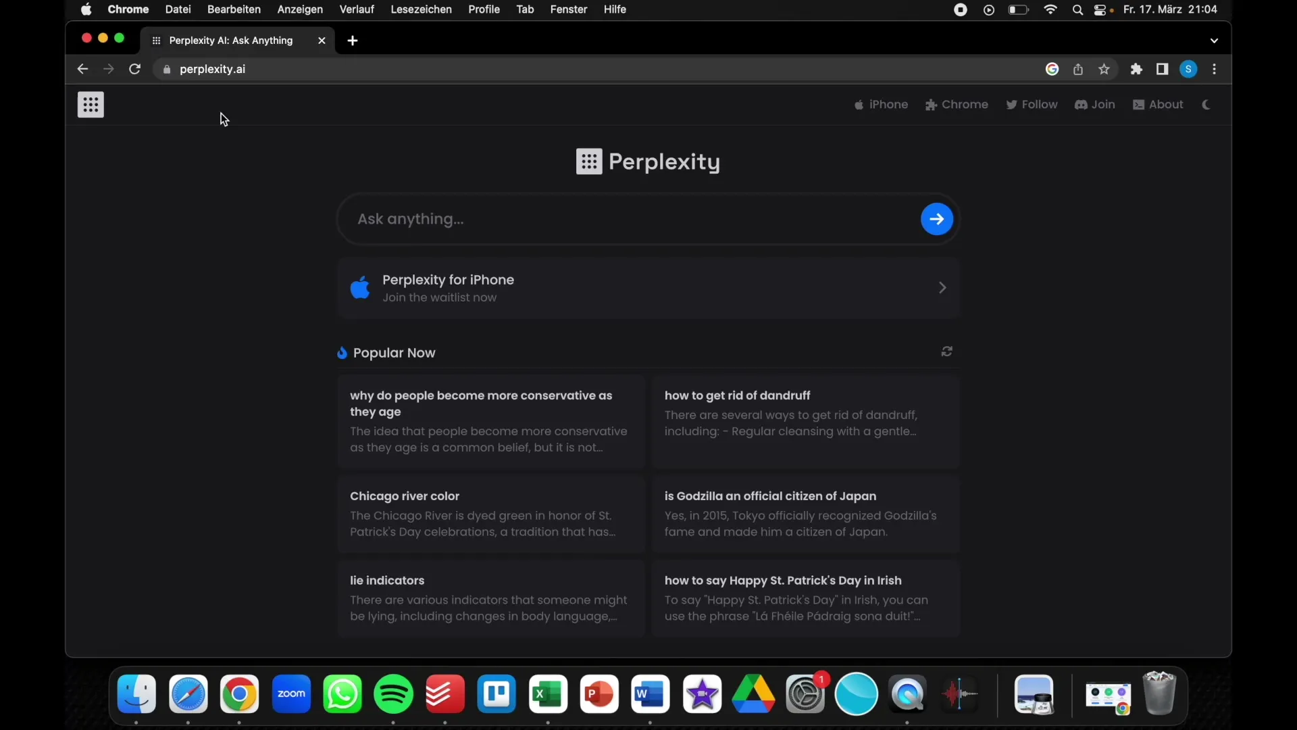The width and height of the screenshot is (1297, 730).
Task: Click the Chrome profile avatar icon
Action: (1188, 69)
